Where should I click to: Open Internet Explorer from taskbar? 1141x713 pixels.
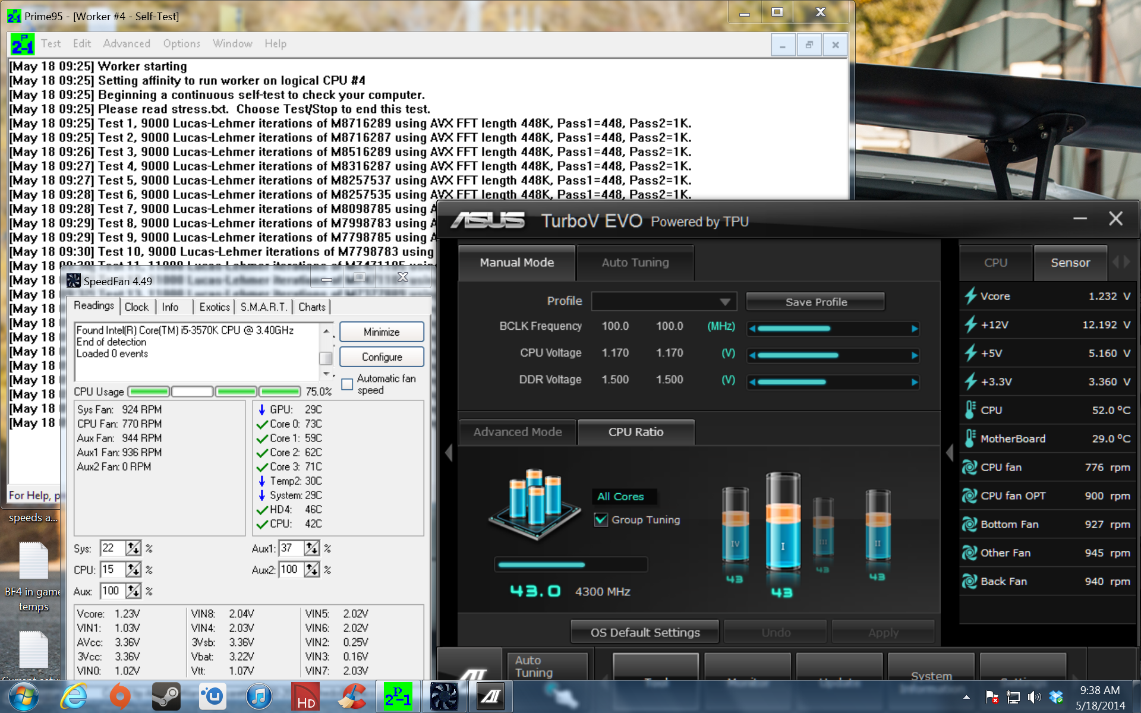[74, 696]
